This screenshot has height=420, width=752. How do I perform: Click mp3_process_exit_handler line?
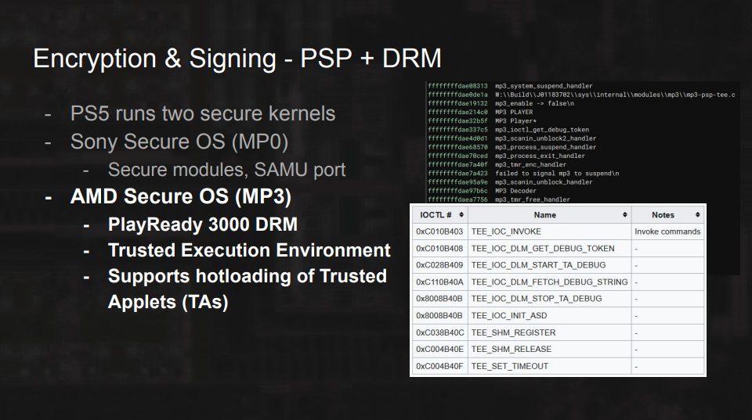coord(507,156)
